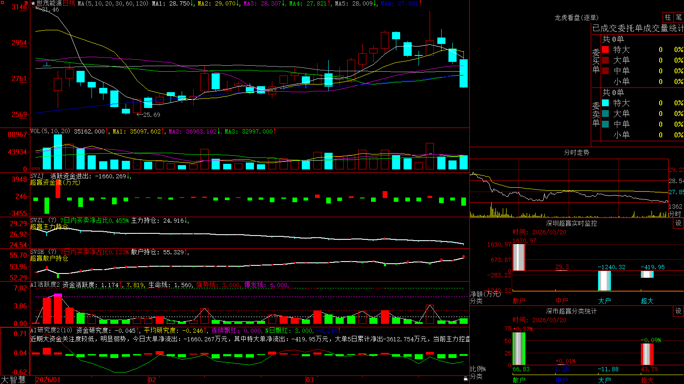
Task: Click the AI研究度2(10) indicator name
Action: coord(51,330)
